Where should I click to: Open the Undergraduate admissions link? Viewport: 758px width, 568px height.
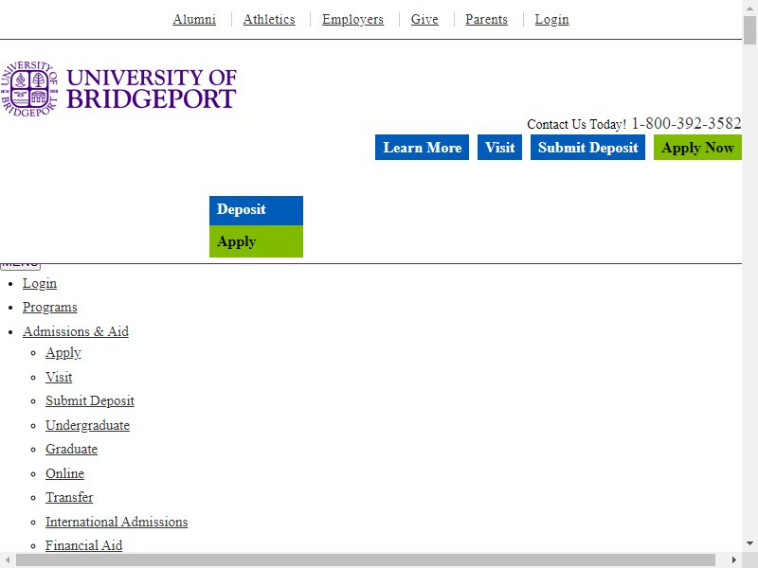pos(87,425)
